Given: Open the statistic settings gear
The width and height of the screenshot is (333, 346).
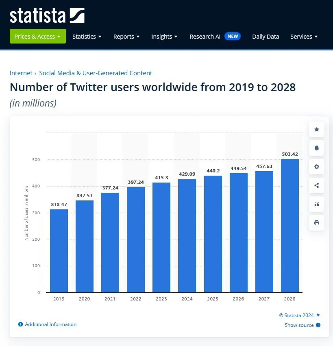Looking at the screenshot, I should coord(316,167).
